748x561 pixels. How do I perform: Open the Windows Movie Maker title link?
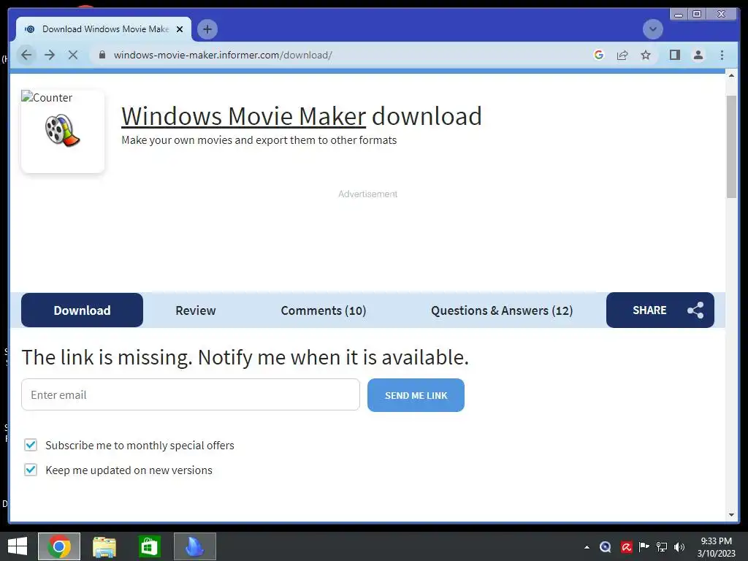point(243,116)
